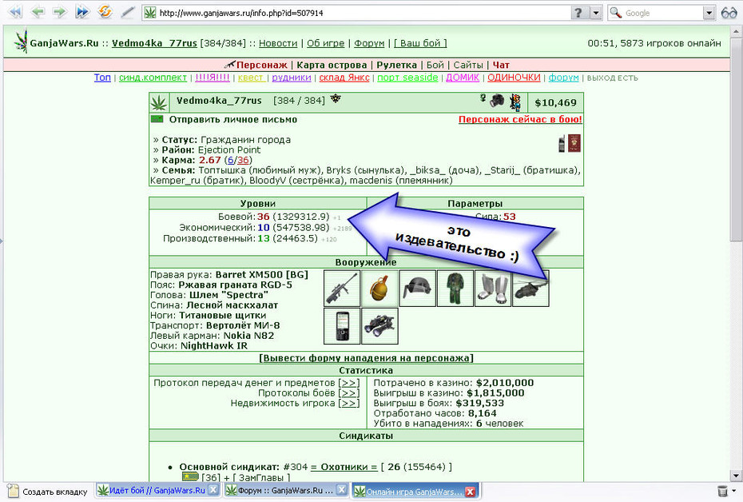Click the pixel character avatar icon
This screenshot has width=743, height=502.
(x=515, y=102)
